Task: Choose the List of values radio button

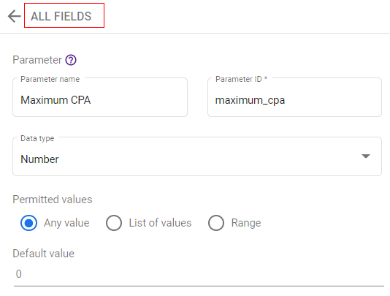Action: [114, 223]
